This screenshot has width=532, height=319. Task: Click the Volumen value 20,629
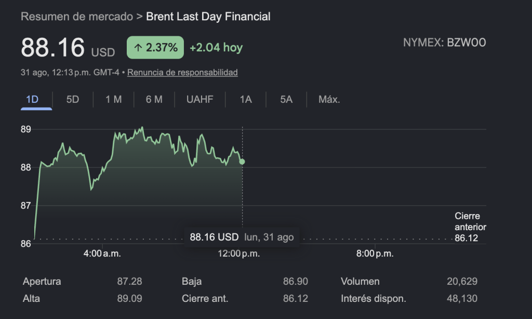coord(462,281)
